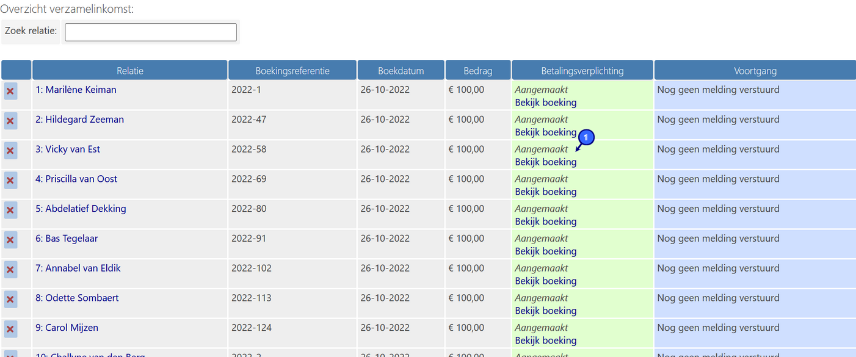The image size is (856, 357).
Task: Delete the Annabel van Eldik row
Action: point(10,270)
